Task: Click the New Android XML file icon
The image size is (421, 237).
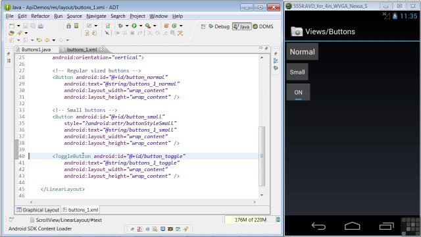Action: point(108,26)
